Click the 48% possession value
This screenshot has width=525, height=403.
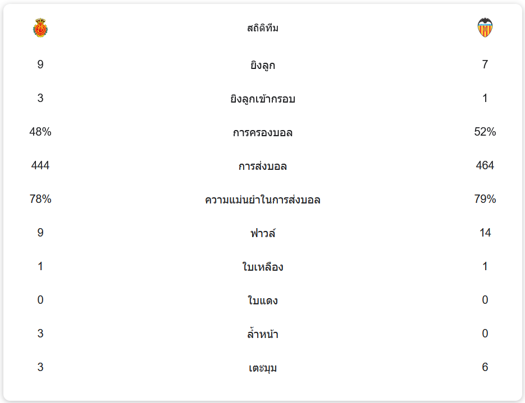40,132
